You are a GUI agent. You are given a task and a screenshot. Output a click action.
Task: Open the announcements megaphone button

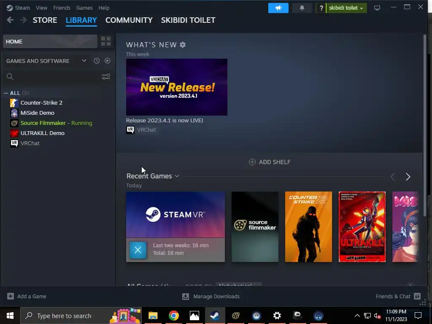(x=278, y=8)
